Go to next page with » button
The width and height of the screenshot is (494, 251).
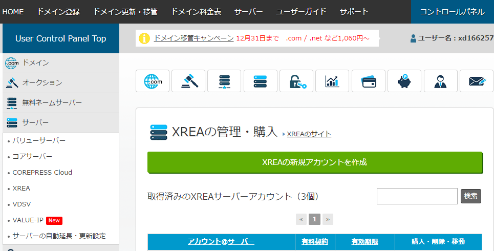click(x=328, y=219)
